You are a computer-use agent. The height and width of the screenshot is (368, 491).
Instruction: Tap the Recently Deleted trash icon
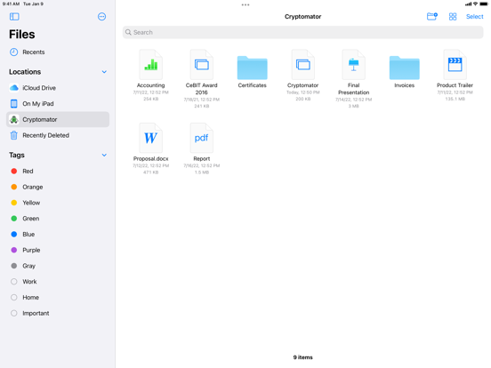(13, 135)
